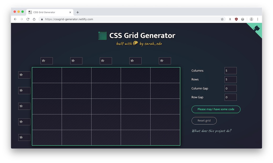Close the CSS Grid Generator tab
Image resolution: width=273 pixels, height=163 pixels.
click(x=70, y=12)
